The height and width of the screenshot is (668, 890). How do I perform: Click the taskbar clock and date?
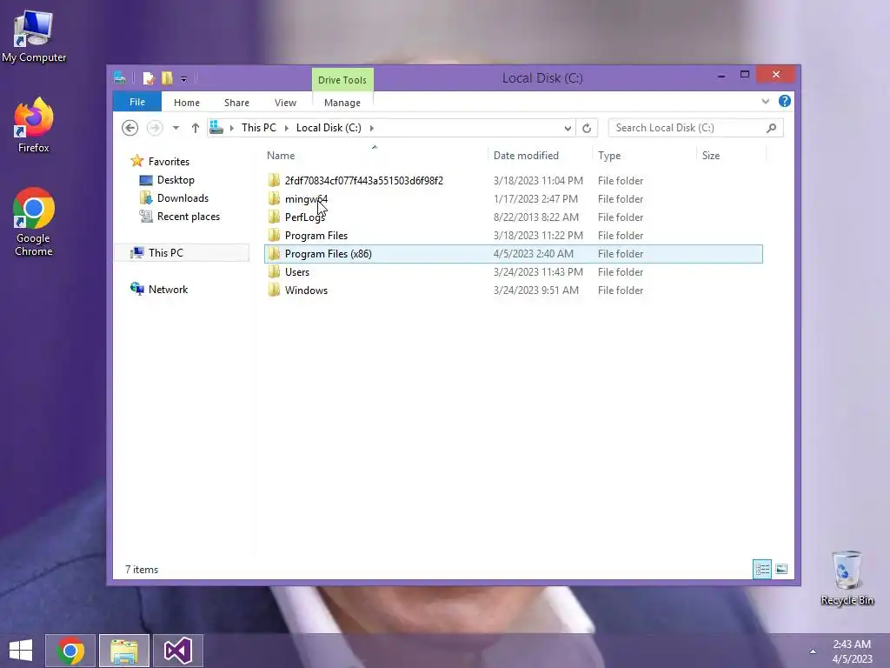pyautogui.click(x=852, y=651)
